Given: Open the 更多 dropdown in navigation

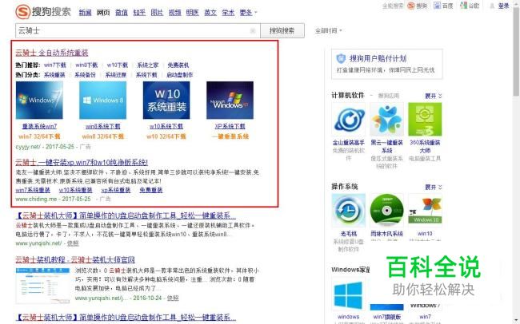Looking at the screenshot, I should click(x=248, y=13).
